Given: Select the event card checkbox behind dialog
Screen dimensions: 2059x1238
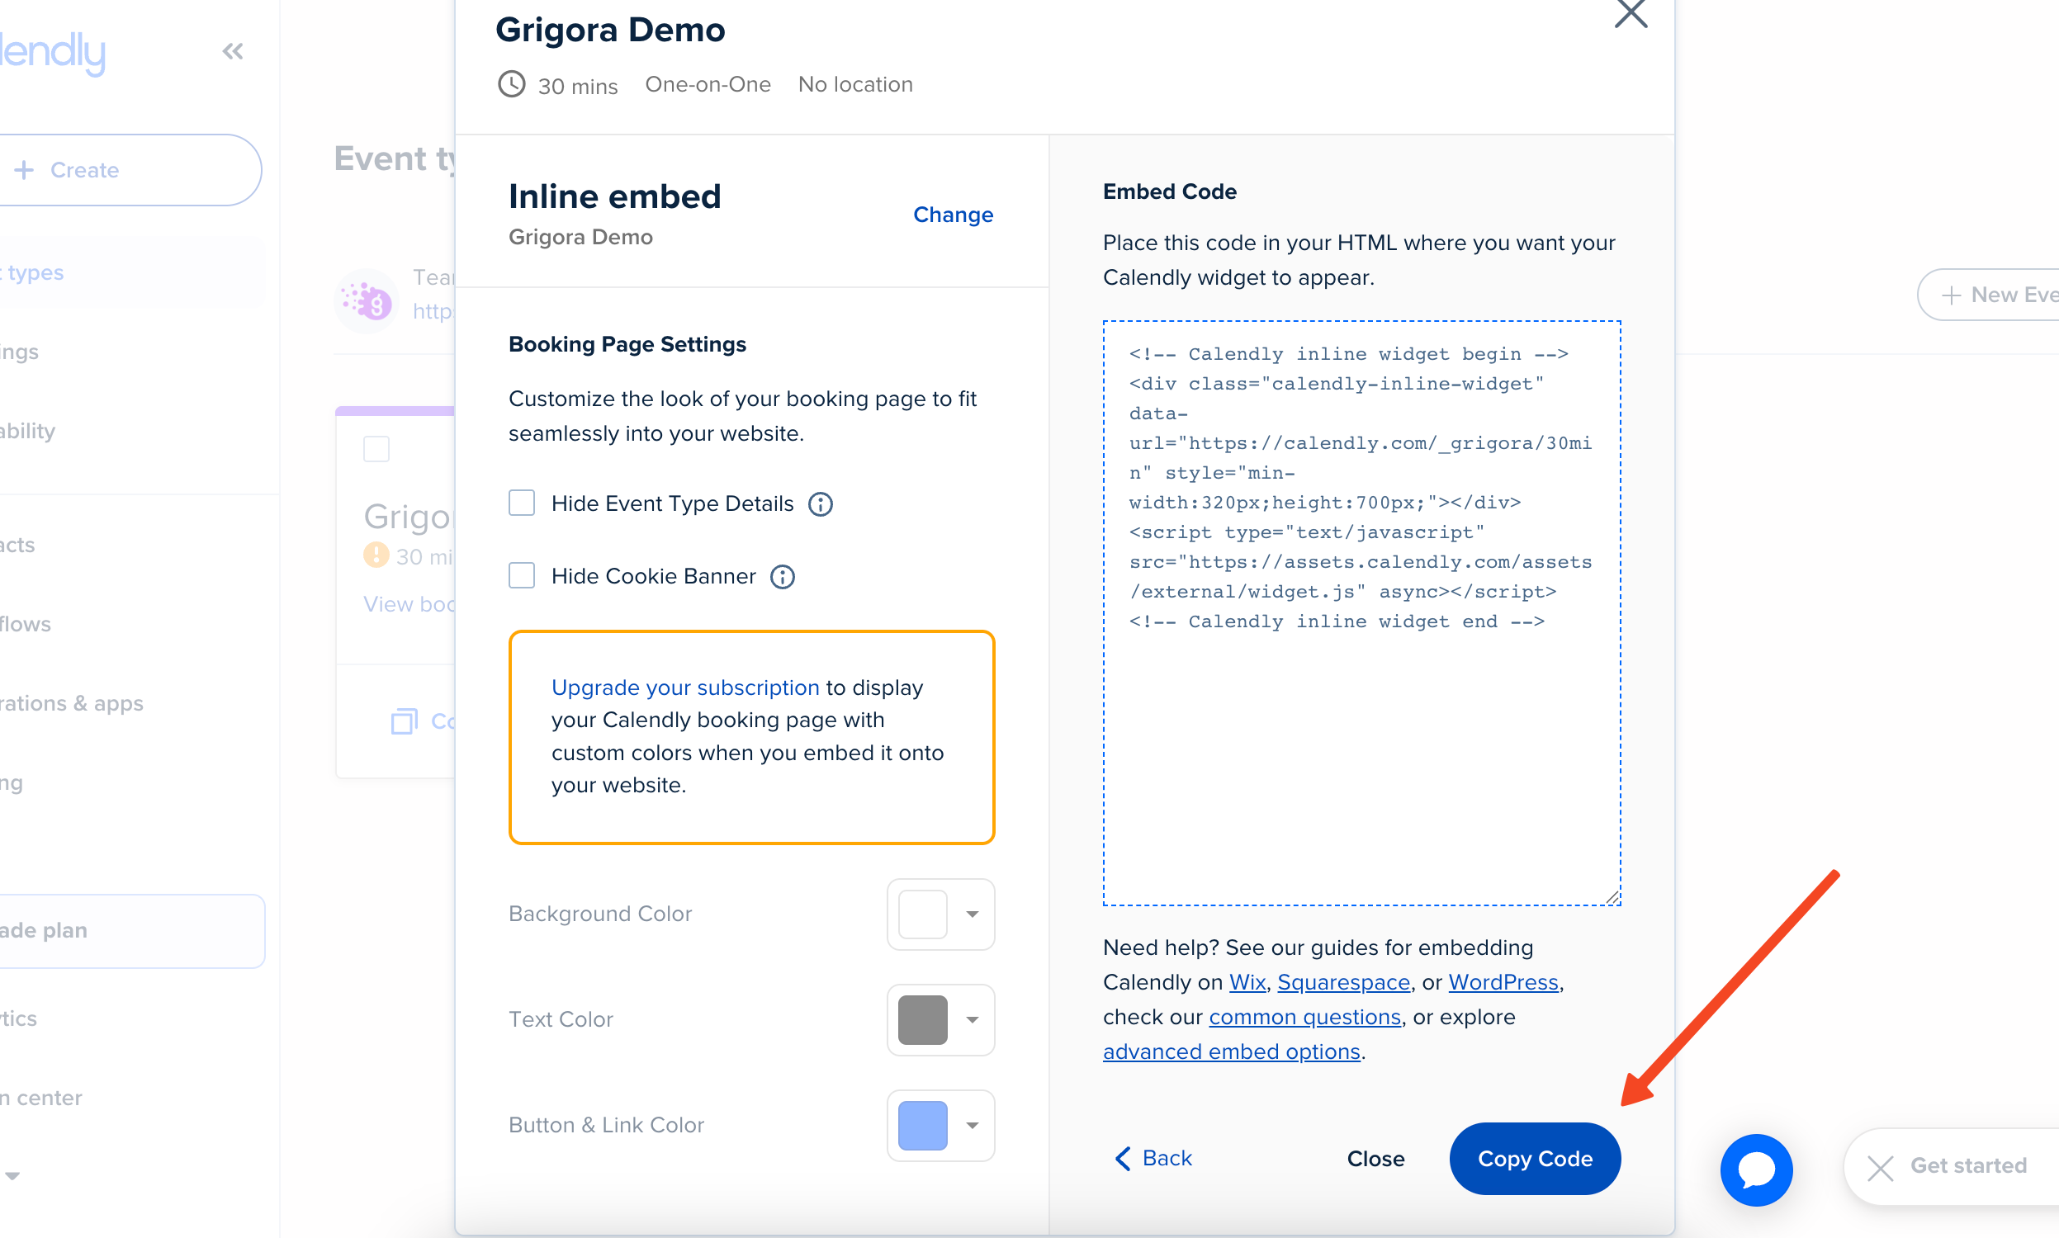Looking at the screenshot, I should click(x=376, y=449).
